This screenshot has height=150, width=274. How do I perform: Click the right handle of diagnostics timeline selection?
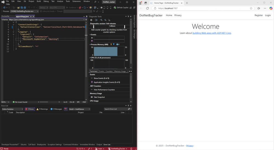125,27
